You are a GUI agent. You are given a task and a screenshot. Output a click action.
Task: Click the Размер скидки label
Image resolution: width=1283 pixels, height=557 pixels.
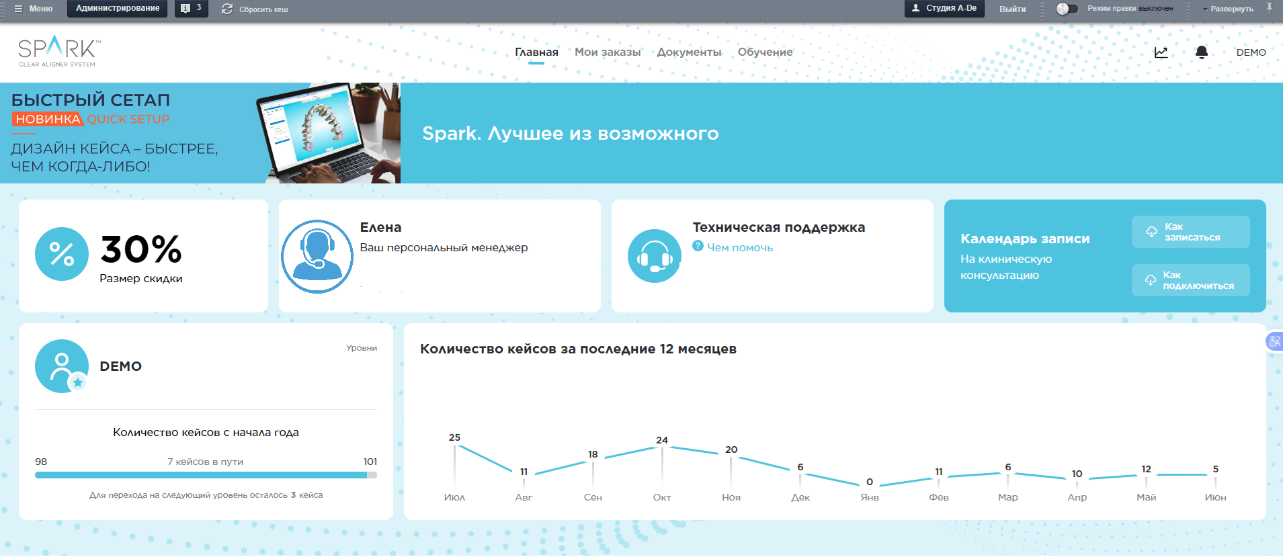(x=141, y=278)
